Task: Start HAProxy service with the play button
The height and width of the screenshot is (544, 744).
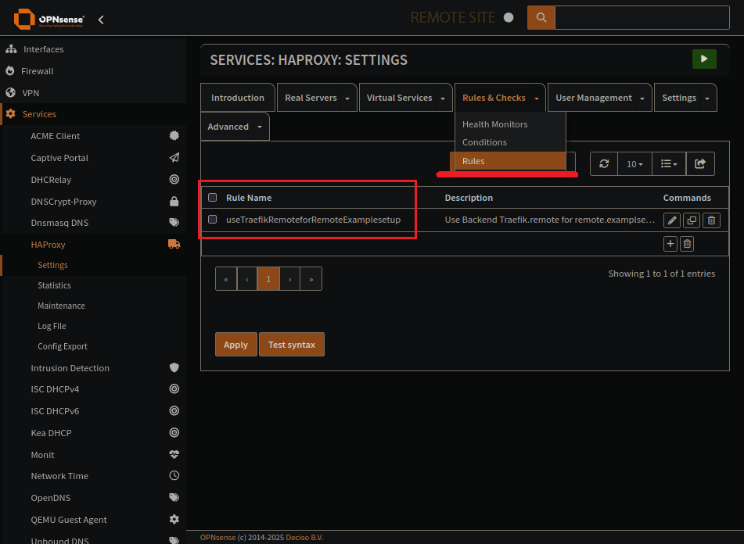Action: 704,59
